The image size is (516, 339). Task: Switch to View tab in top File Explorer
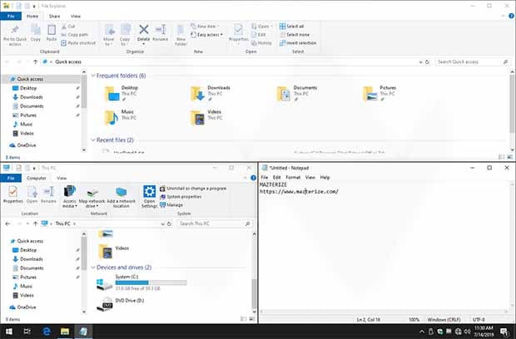(76, 16)
